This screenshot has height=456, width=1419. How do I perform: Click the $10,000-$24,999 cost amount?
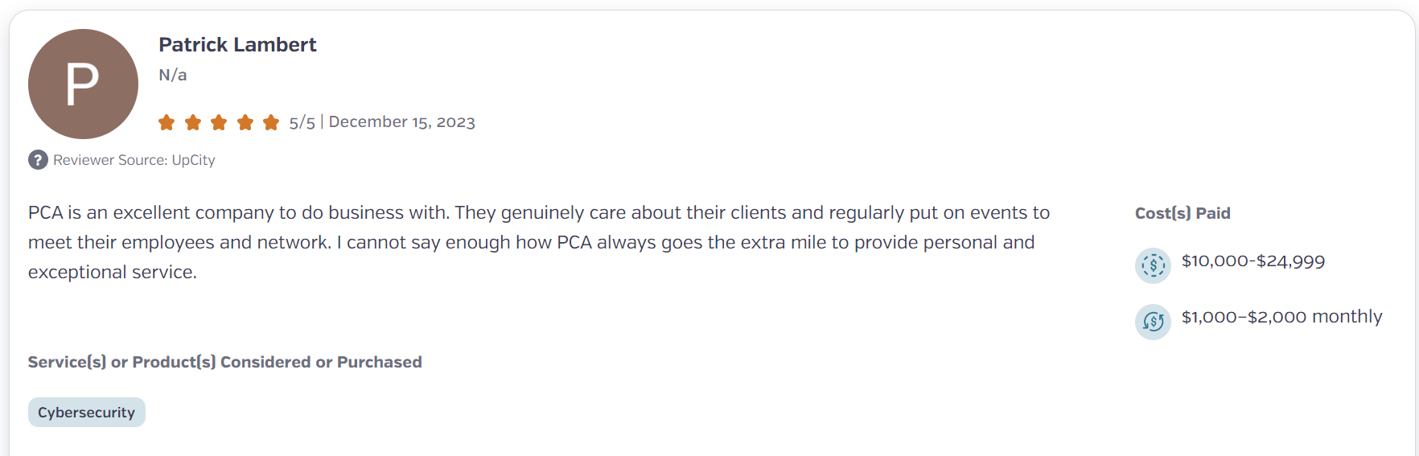tap(1253, 261)
